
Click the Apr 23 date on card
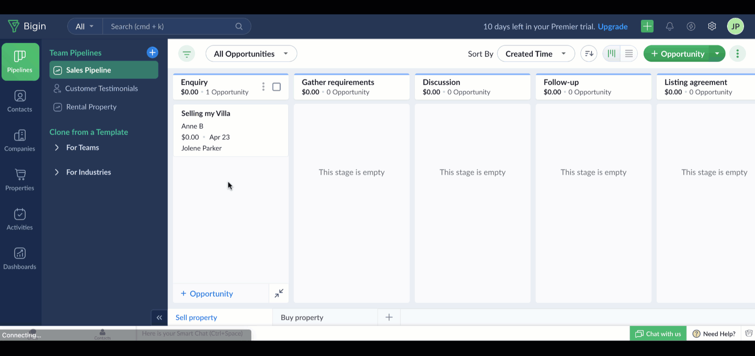click(x=219, y=137)
